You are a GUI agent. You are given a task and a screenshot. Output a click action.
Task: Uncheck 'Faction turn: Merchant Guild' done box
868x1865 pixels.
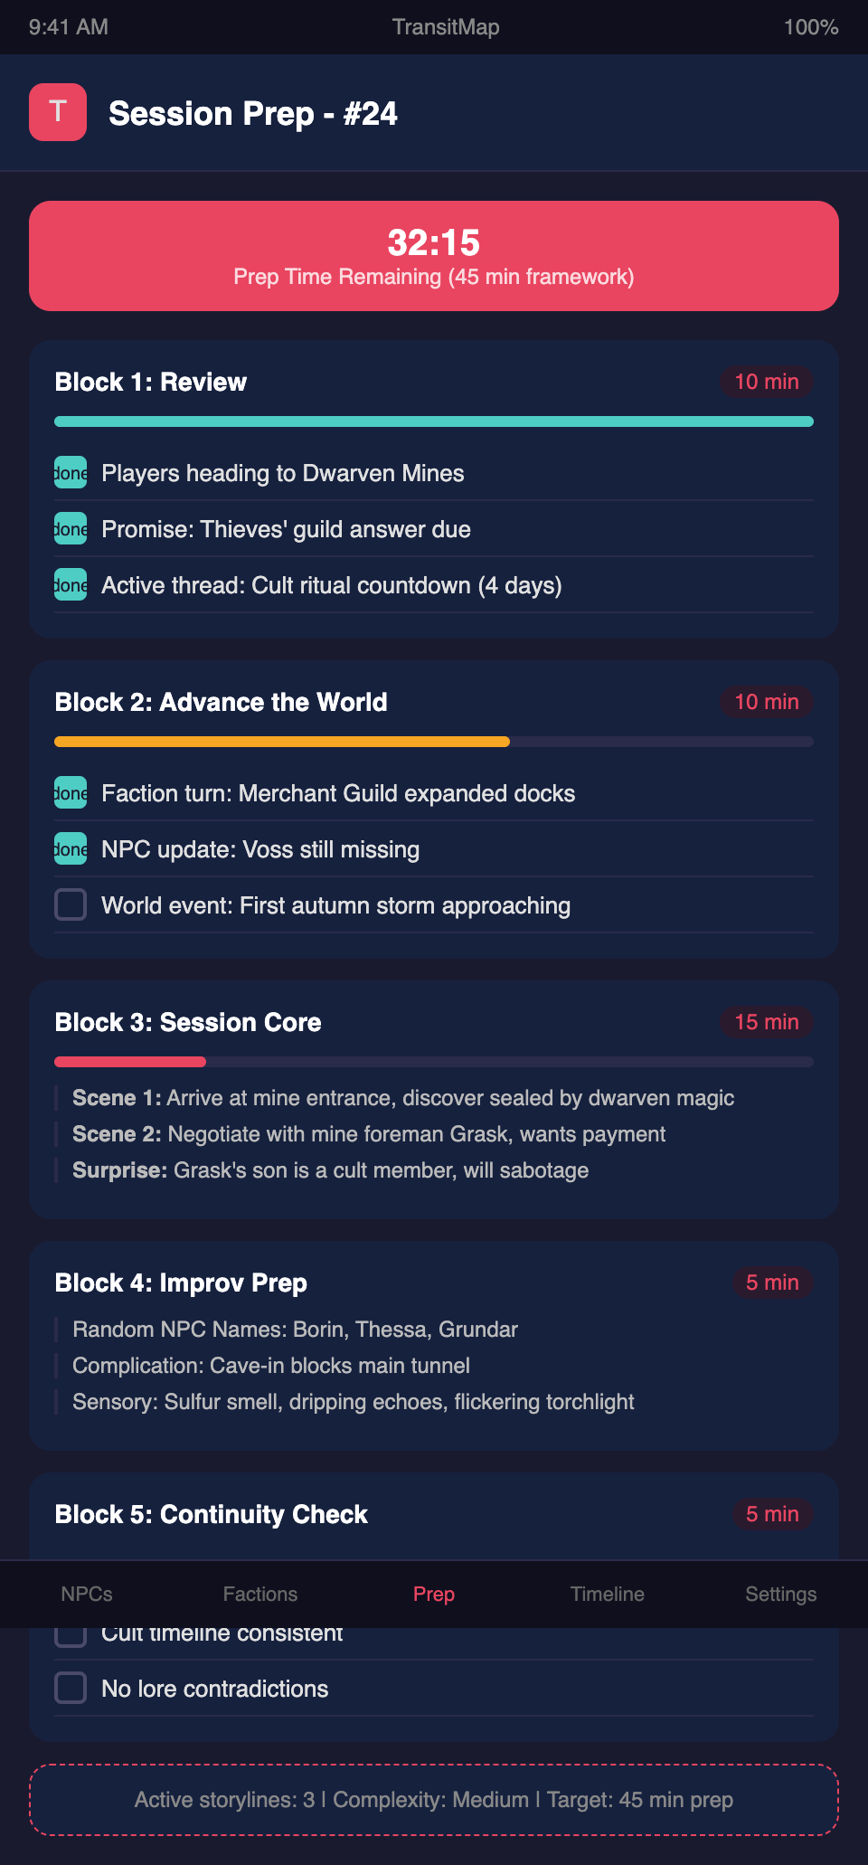pos(71,793)
